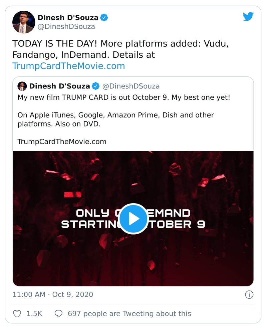Click the 1.5K likes count
The height and width of the screenshot is (330, 267).
pos(34,314)
